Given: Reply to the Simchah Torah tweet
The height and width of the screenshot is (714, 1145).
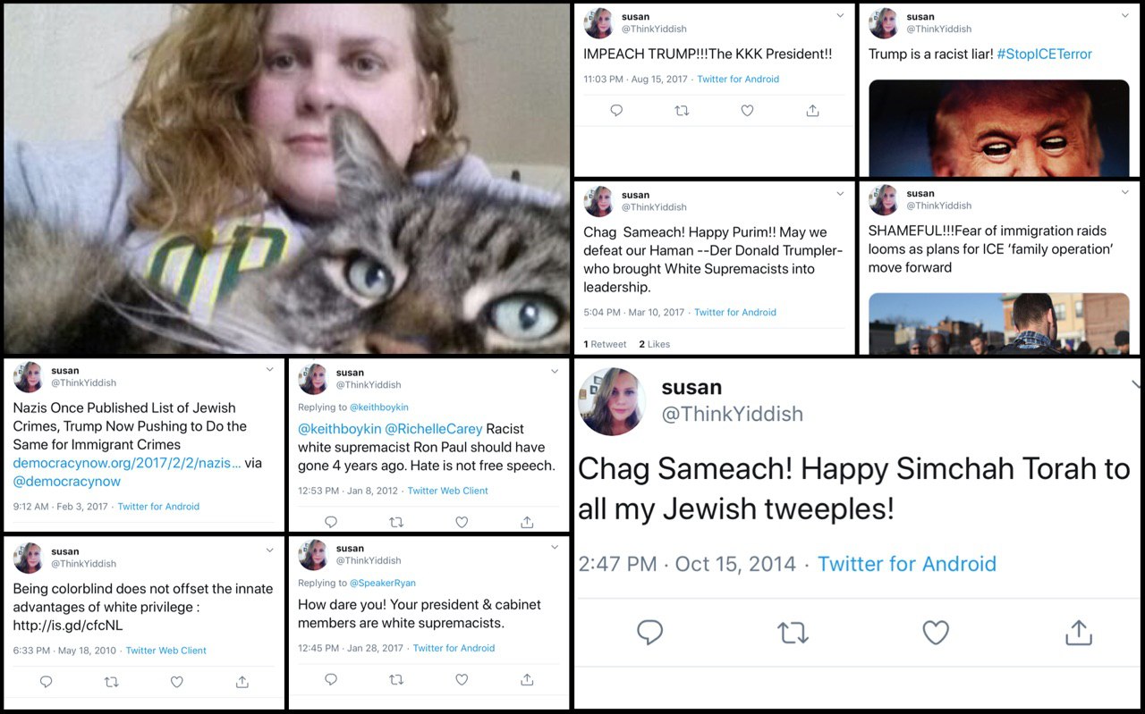Looking at the screenshot, I should (649, 633).
